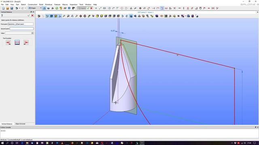Viewport: 259px width, 145px height.
Task: Close the OCC scene viewer tab
Action: coord(257,12)
